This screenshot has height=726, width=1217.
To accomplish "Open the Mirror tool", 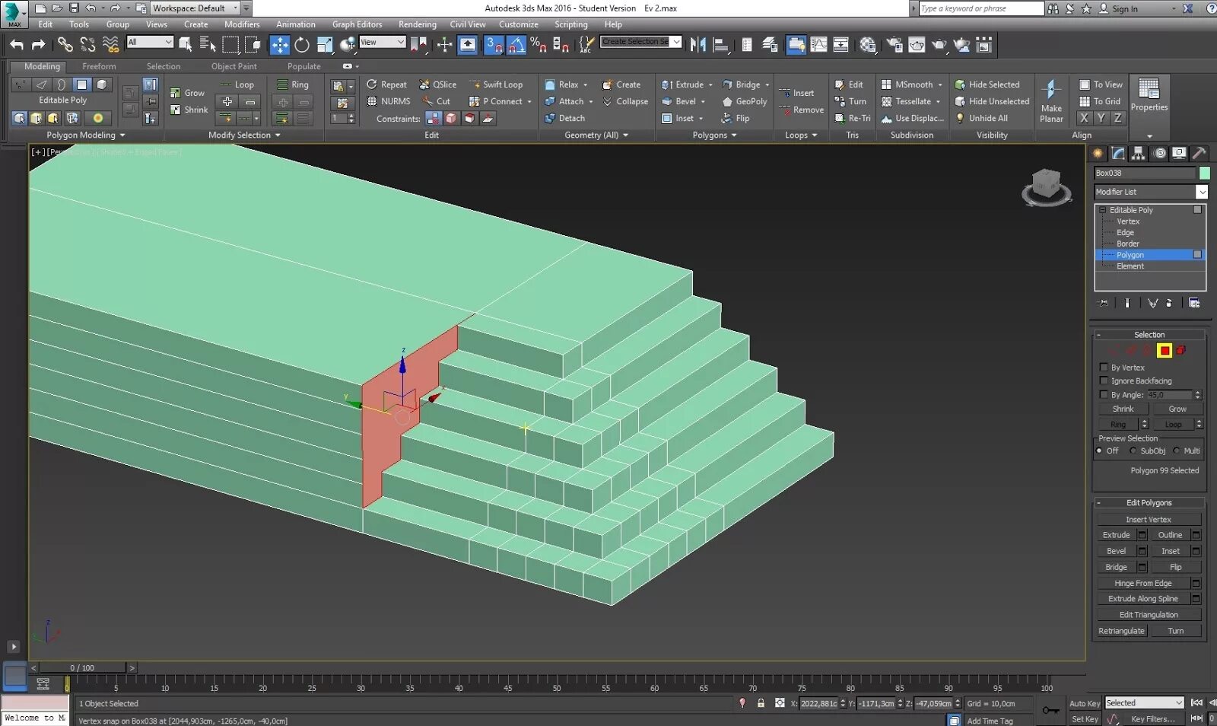I will pos(697,45).
